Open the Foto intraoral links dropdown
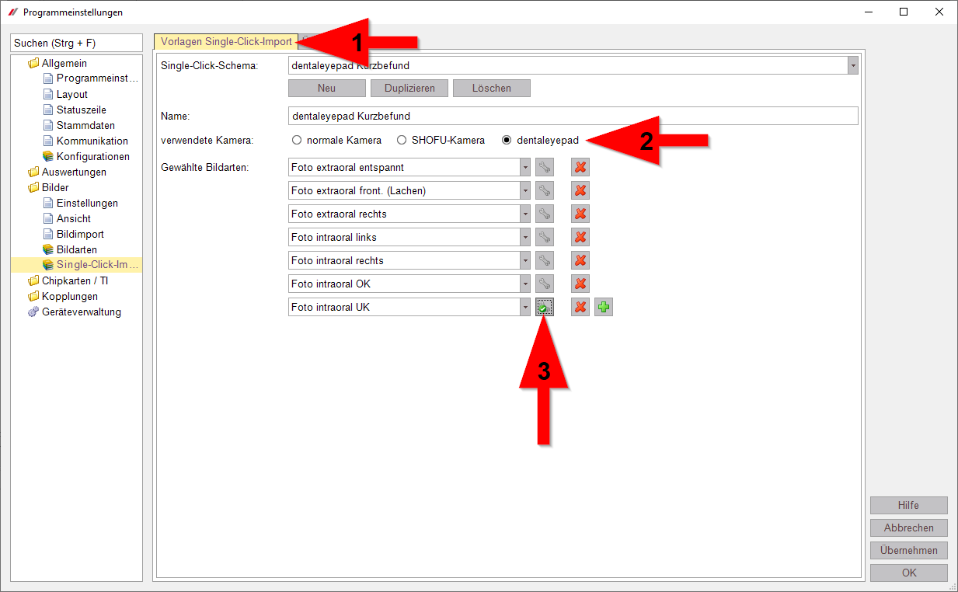 tap(525, 237)
